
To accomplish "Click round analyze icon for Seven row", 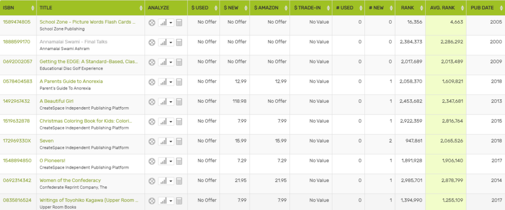I will [x=152, y=141].
